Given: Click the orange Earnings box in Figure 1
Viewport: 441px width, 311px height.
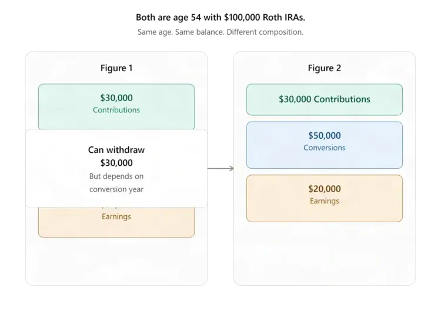Looking at the screenshot, I should [116, 222].
